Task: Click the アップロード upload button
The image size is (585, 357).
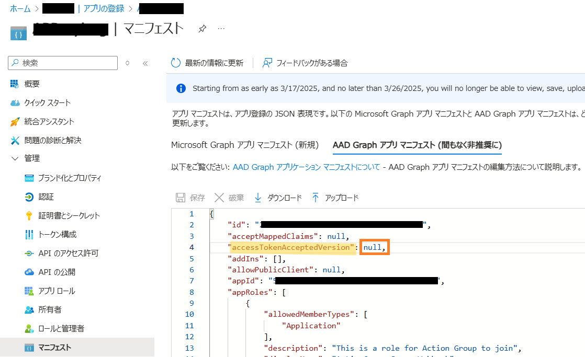Action: (335, 198)
